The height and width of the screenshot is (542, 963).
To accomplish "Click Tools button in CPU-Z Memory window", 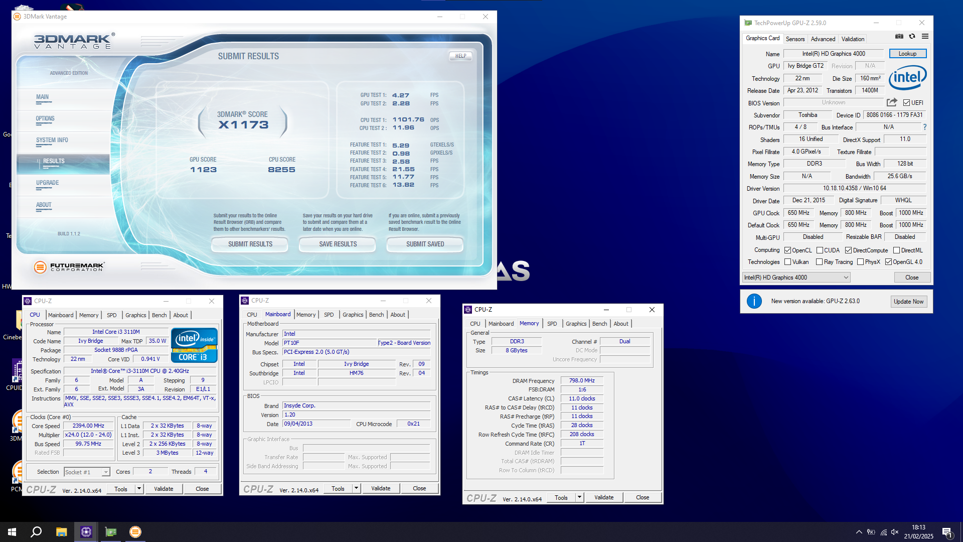I will [561, 497].
